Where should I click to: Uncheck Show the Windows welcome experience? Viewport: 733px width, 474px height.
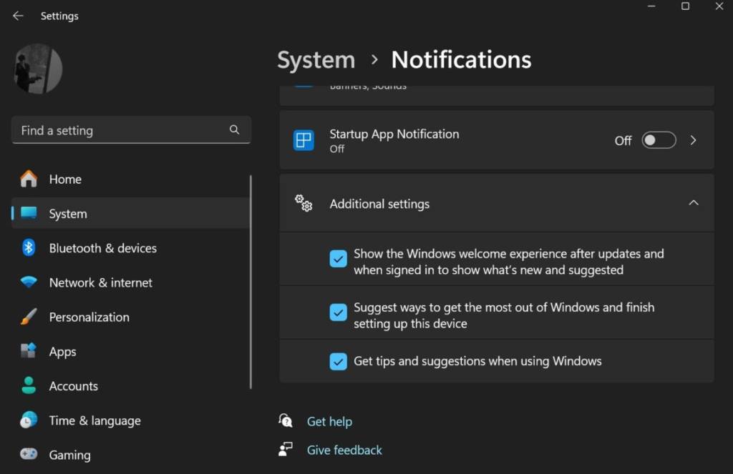pos(339,259)
